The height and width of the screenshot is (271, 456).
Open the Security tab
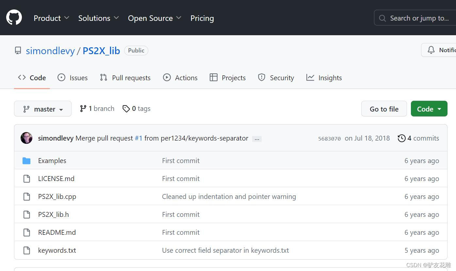[x=276, y=78]
